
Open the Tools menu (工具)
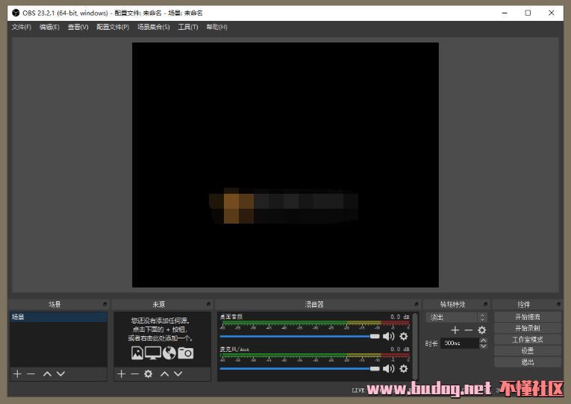pyautogui.click(x=187, y=27)
